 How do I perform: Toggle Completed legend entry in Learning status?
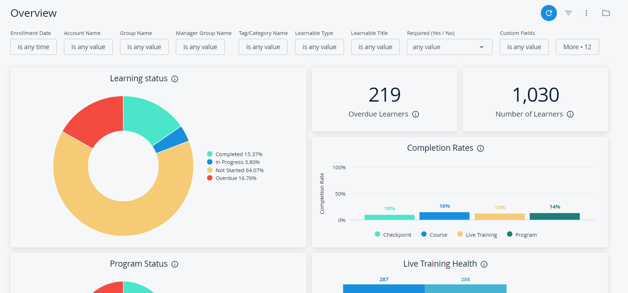tap(235, 154)
